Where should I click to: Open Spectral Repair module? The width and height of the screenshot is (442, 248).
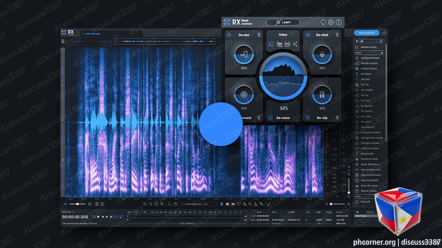coord(369,180)
